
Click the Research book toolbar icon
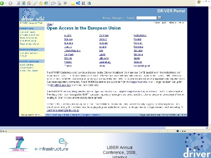(x=84, y=3)
